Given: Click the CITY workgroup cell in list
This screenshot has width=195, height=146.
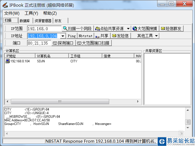Looking at the screenshot, I should [x=74, y=61].
